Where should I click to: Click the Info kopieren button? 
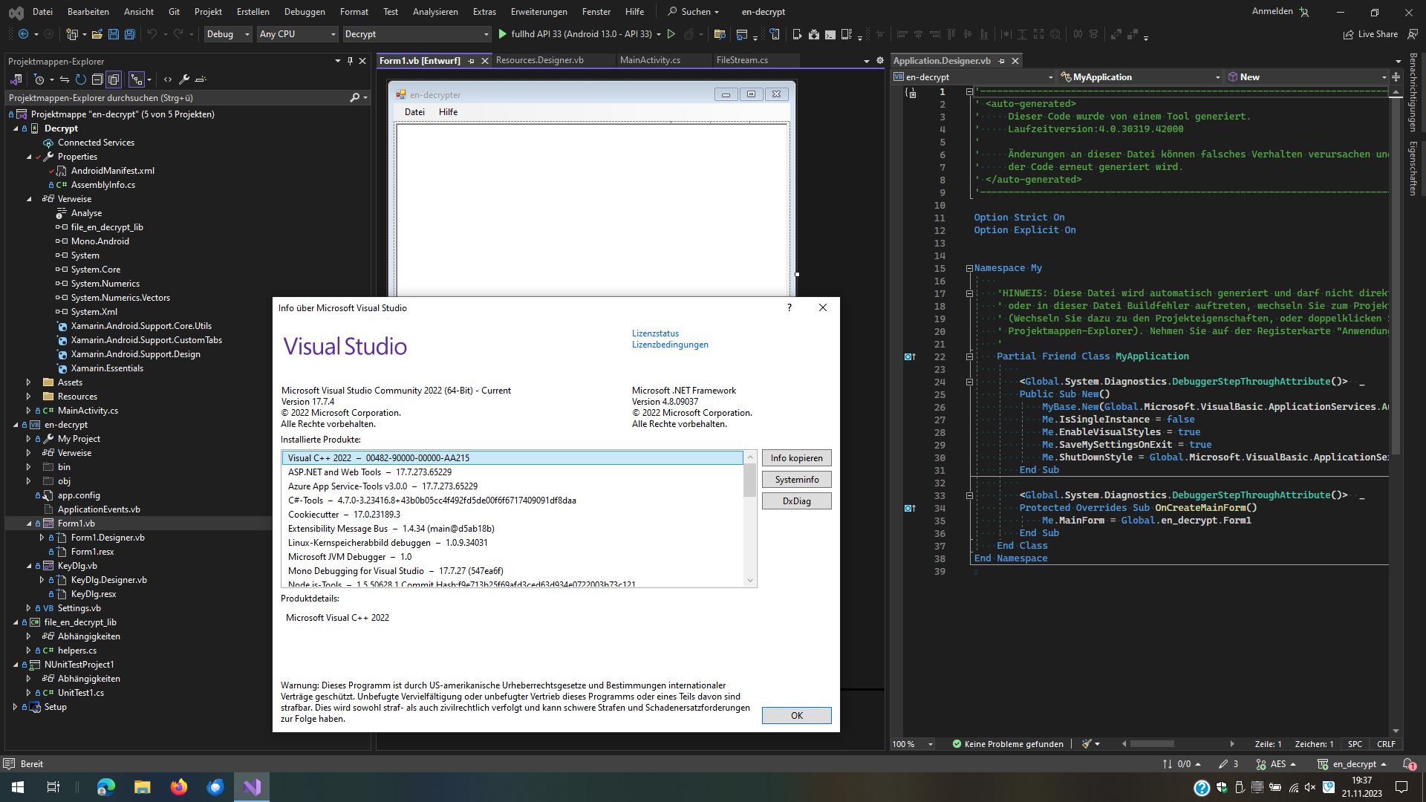pos(796,458)
